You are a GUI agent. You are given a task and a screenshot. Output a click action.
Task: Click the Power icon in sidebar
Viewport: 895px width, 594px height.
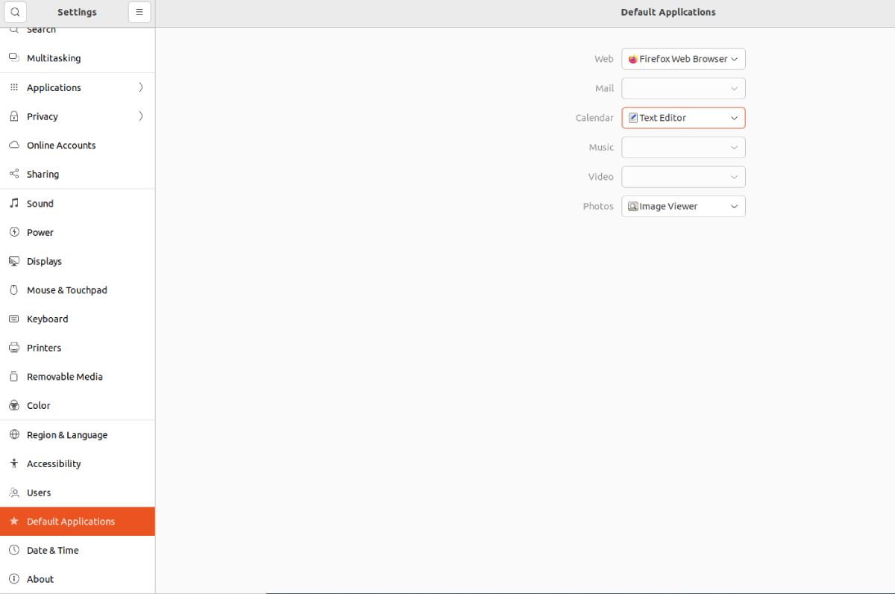pyautogui.click(x=13, y=232)
